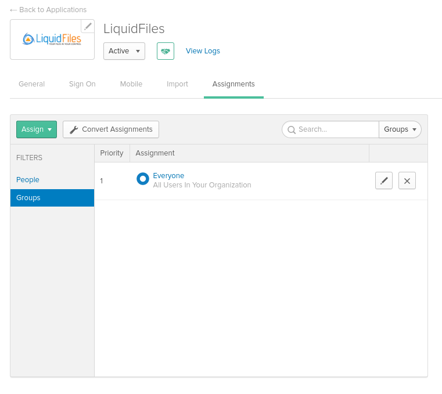Edit the Everyone group assignment
This screenshot has width=442, height=394.
point(384,180)
